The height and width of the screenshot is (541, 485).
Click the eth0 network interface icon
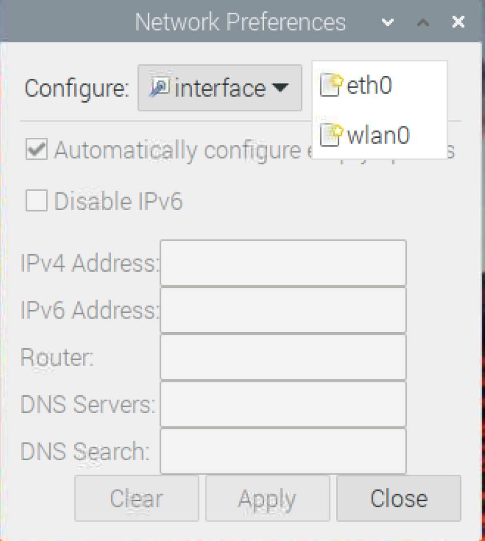[332, 85]
